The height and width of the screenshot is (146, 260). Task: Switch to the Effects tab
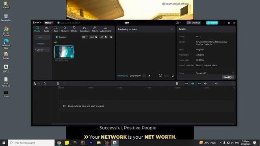point(74,29)
